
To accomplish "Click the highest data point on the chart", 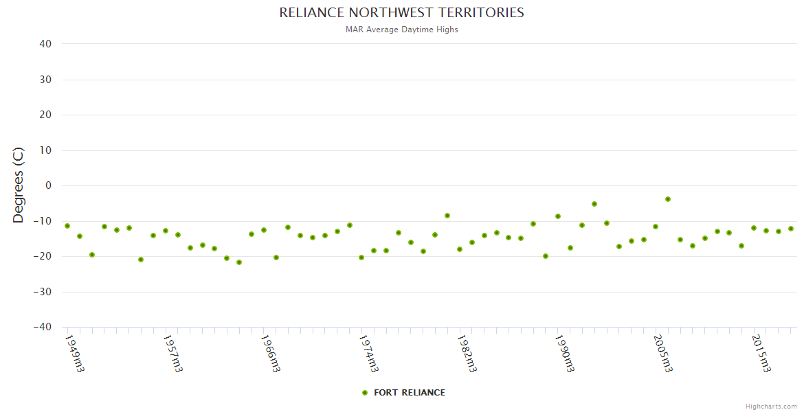I will click(667, 199).
